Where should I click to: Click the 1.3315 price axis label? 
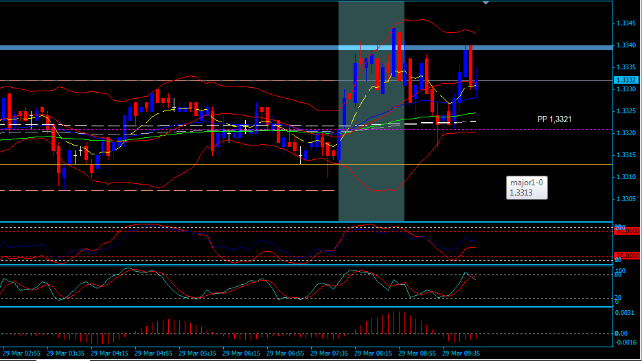click(626, 155)
